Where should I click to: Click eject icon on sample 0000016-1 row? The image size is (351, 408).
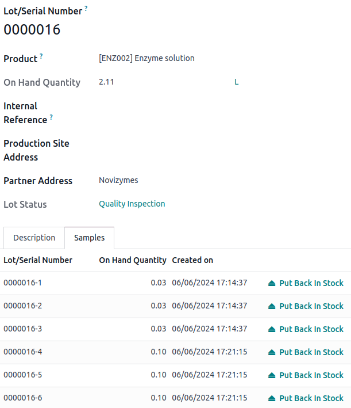tap(272, 283)
